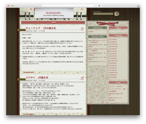Open the 2013年2月 archive

click(113, 51)
